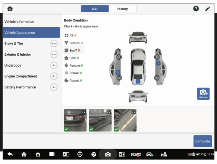Expand the third wheel photo to fullscreen
217x164 pixels.
133,112
